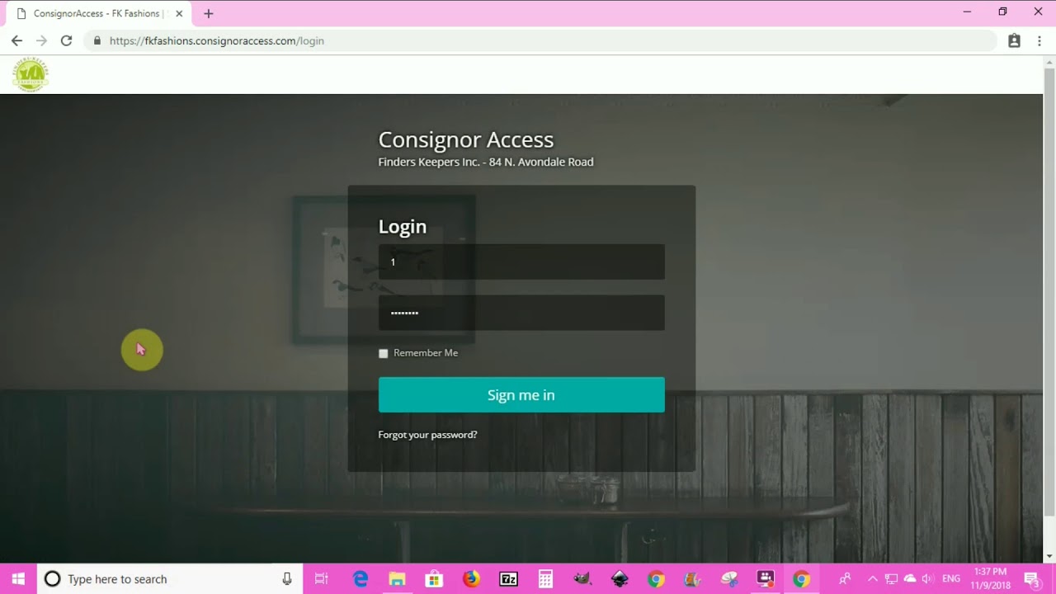Screen dimensions: 1056x594
Task: Click the taskbar search box
Action: [x=169, y=579]
